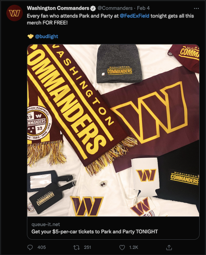Click the Commanders profile avatar
Screen dimensions: 206x255
click(x=14, y=13)
